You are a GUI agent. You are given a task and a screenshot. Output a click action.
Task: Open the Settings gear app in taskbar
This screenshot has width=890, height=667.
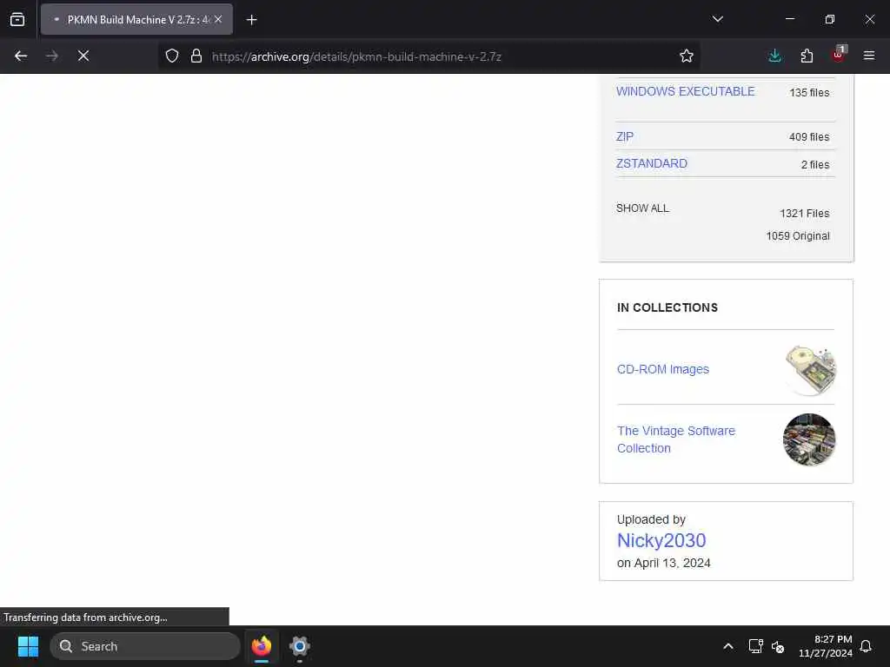tap(299, 646)
